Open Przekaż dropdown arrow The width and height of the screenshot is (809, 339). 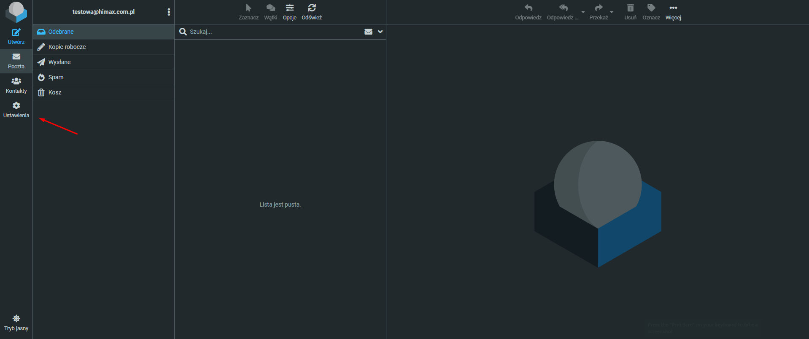[612, 12]
